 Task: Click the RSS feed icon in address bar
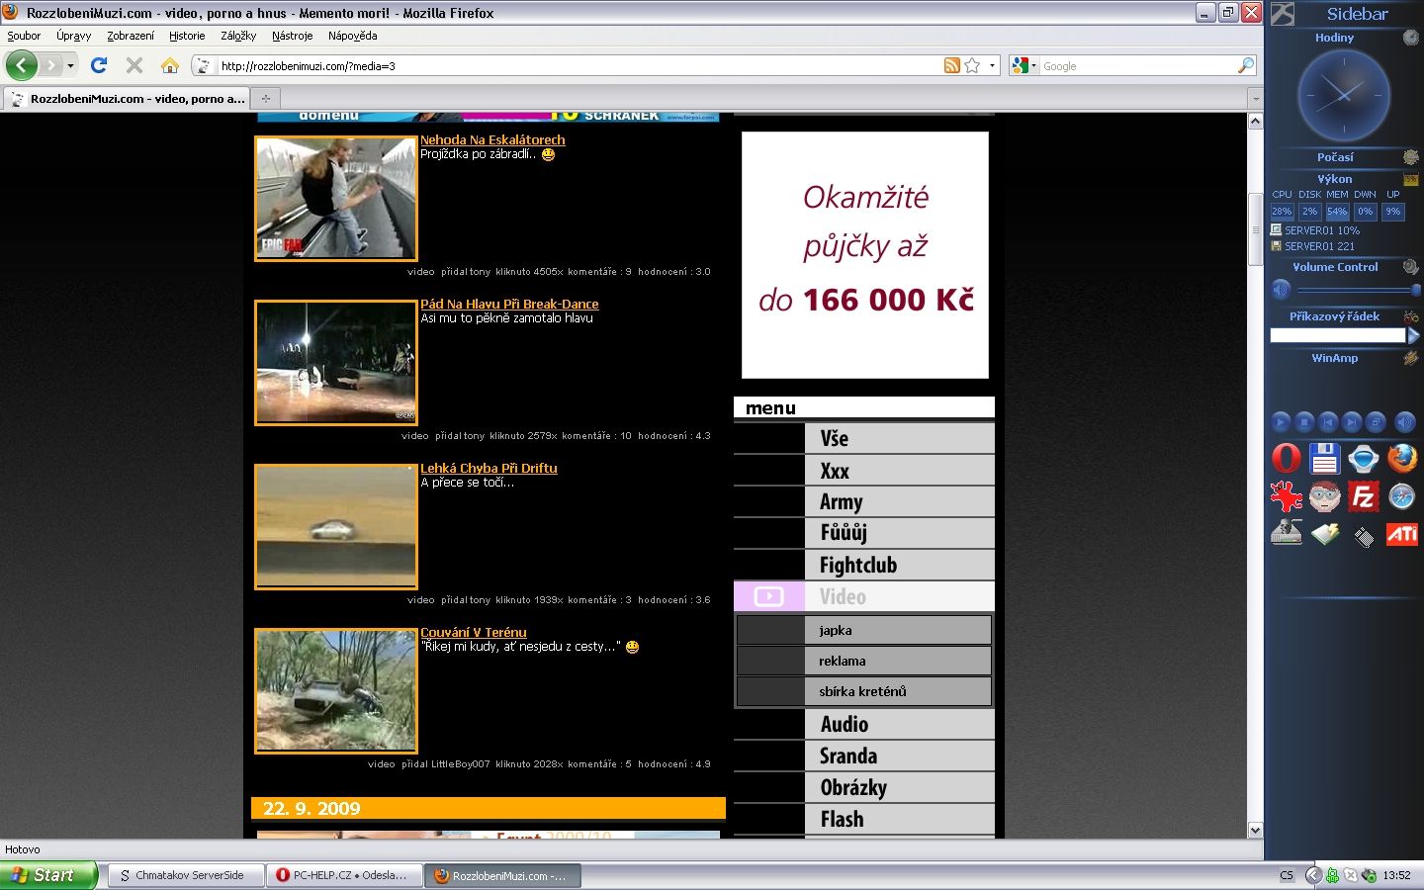tap(951, 65)
